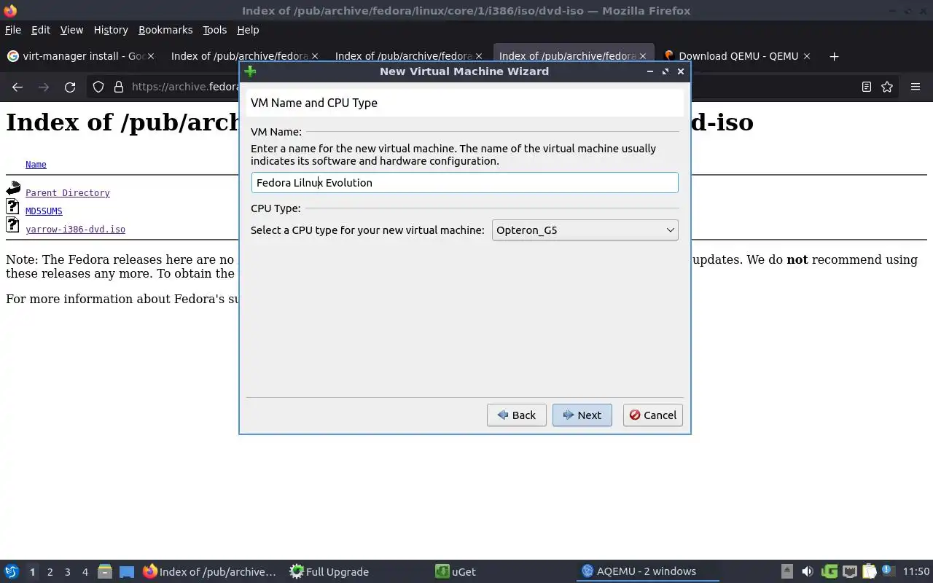Click the uGet tray icon
This screenshot has height=583, width=933.
tap(829, 571)
